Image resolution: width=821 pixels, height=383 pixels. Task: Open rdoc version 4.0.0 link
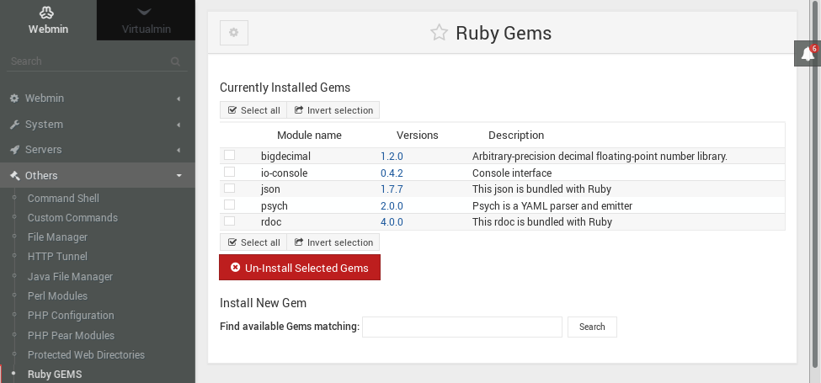[392, 222]
